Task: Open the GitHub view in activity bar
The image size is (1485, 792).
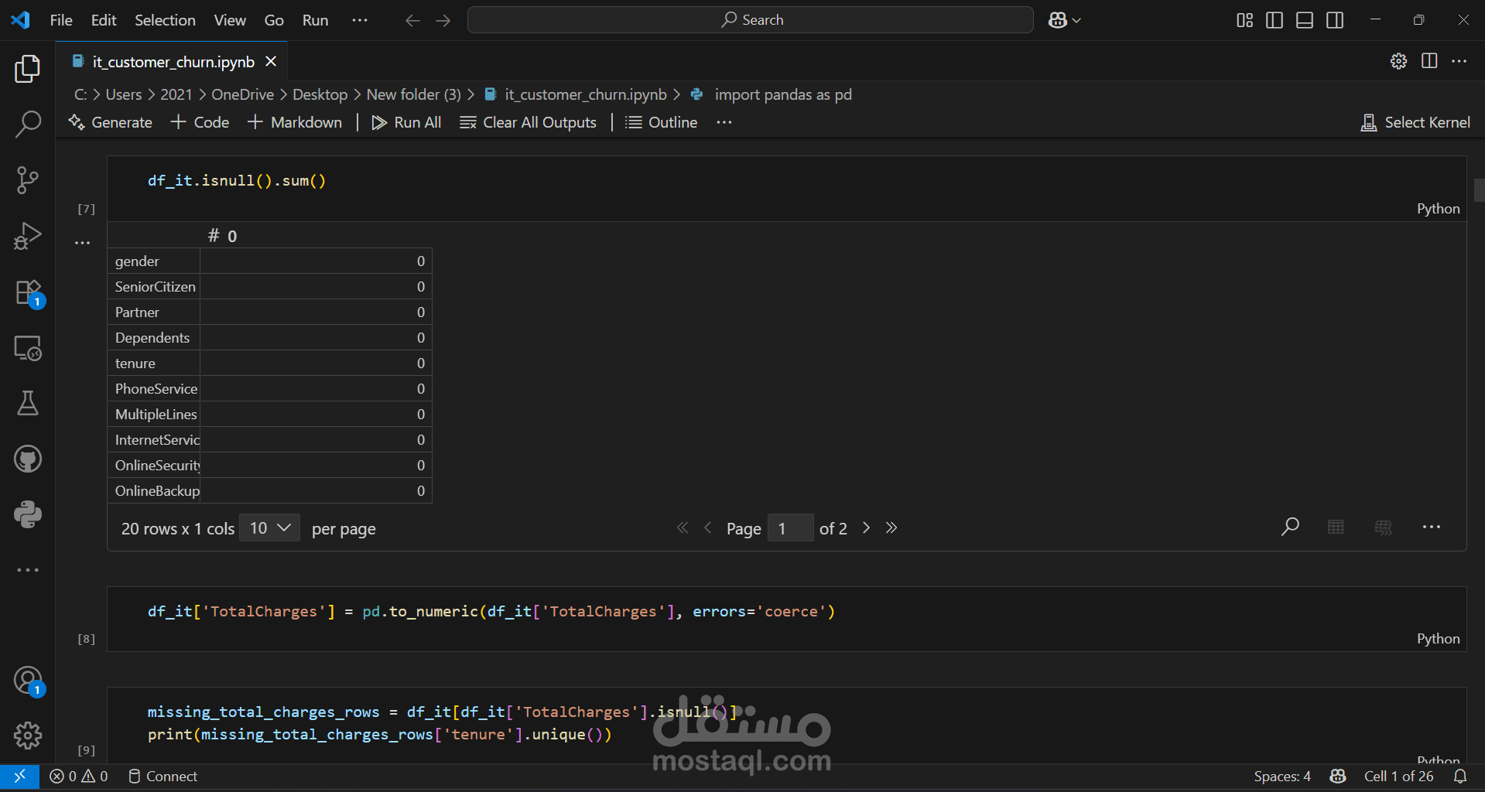Action: 28,459
